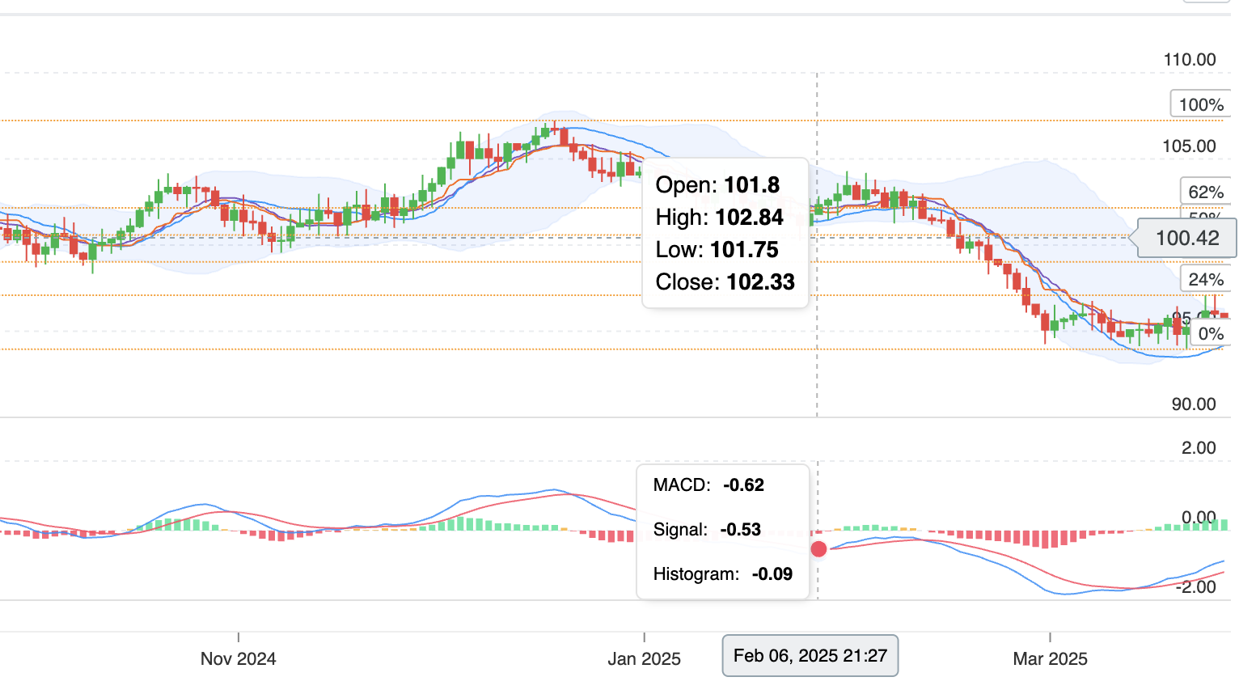
Task: Click the 2.00 MACD axis label
Action: pos(1198,447)
